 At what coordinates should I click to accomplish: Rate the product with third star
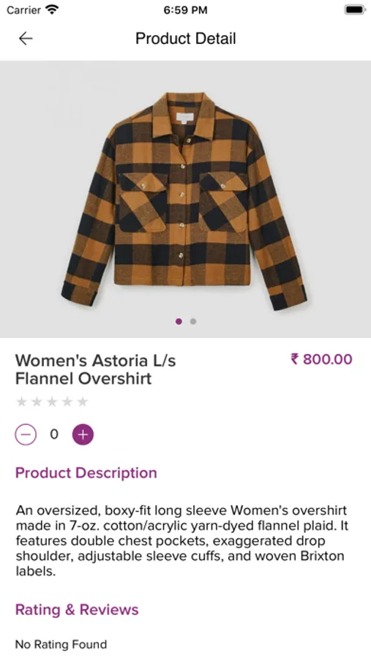coord(52,402)
